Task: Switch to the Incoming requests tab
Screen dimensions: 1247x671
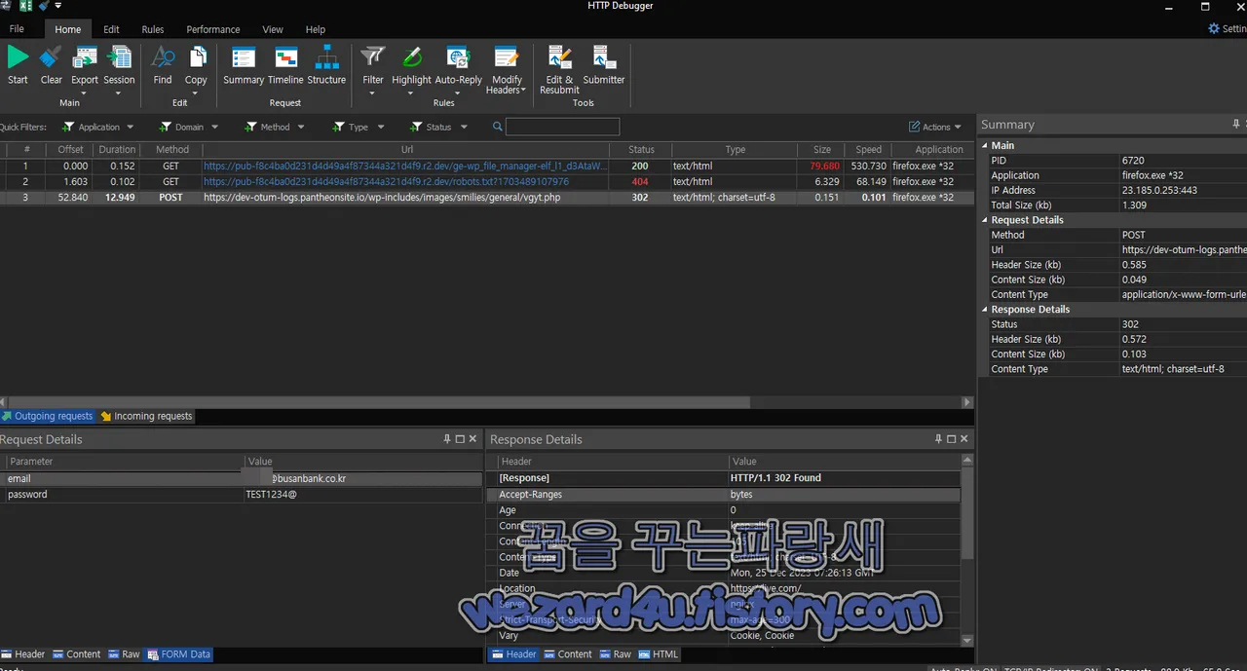Action: pos(152,416)
